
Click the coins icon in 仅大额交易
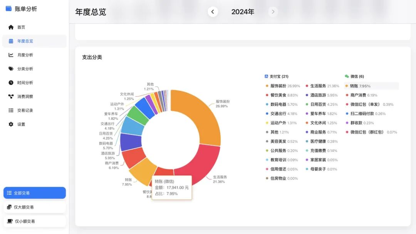pos(9,207)
